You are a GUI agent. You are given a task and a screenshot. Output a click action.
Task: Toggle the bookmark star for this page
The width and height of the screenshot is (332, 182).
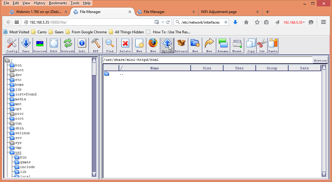pos(257,22)
